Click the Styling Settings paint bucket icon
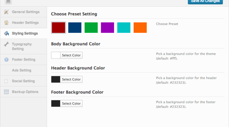This screenshot has height=127, width=229. (6, 33)
